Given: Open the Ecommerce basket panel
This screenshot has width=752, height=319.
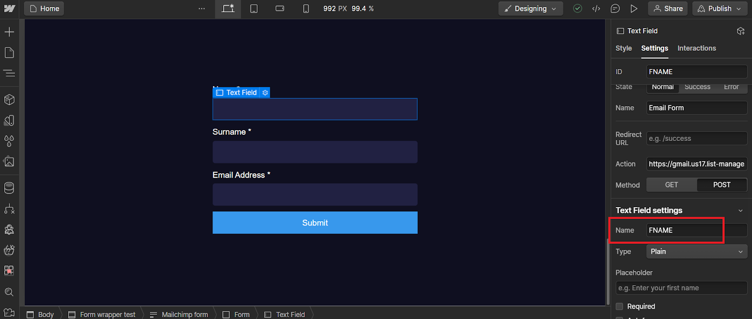Looking at the screenshot, I should click(x=9, y=250).
